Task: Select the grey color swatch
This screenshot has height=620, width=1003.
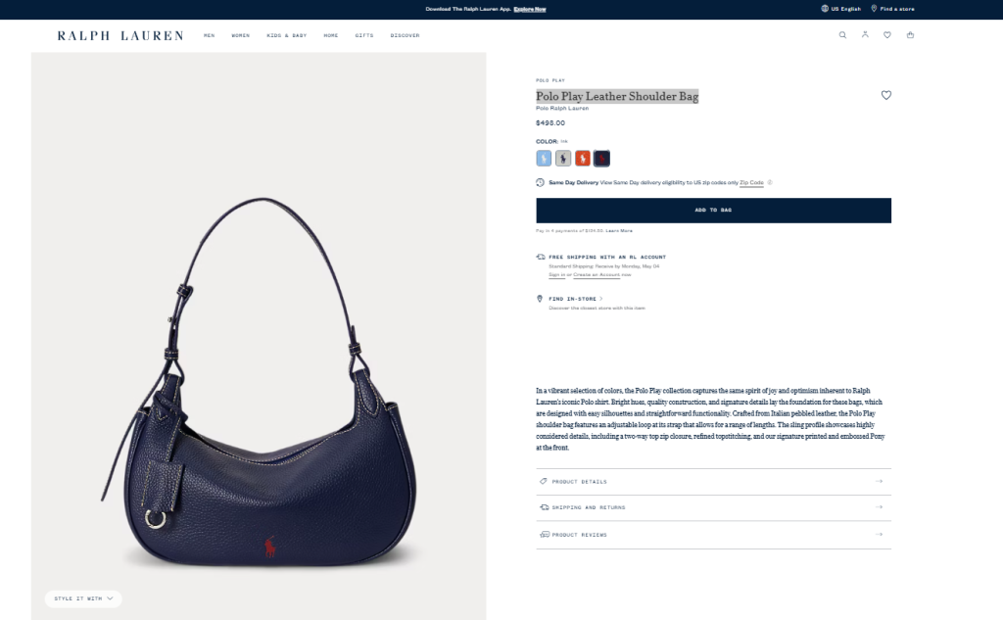Action: 563,158
